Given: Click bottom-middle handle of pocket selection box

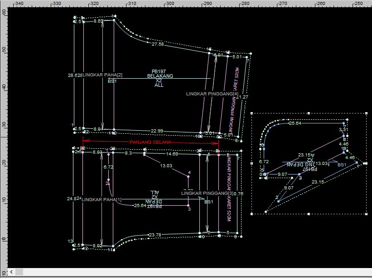Looking at the screenshot, I should tap(309, 213).
